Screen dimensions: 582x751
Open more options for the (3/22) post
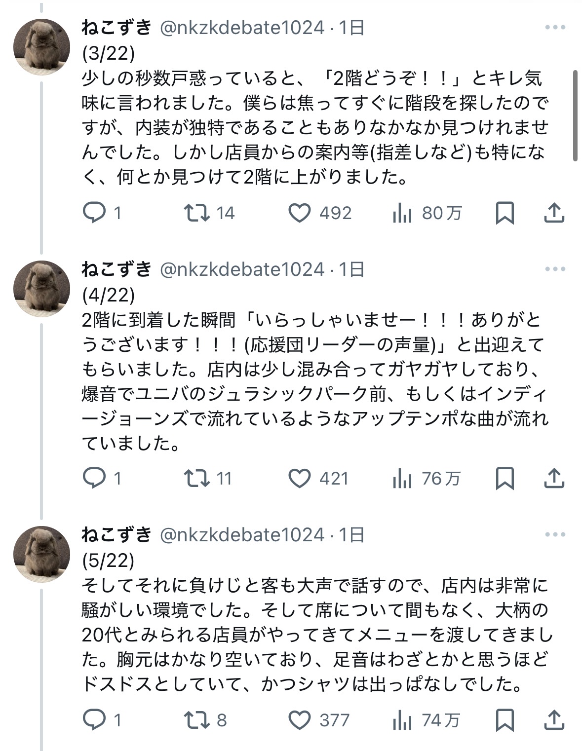tap(555, 28)
